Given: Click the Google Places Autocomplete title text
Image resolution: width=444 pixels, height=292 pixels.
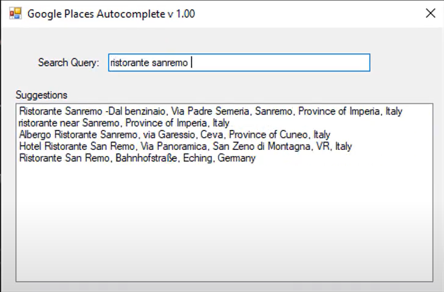Looking at the screenshot, I should tap(111, 14).
